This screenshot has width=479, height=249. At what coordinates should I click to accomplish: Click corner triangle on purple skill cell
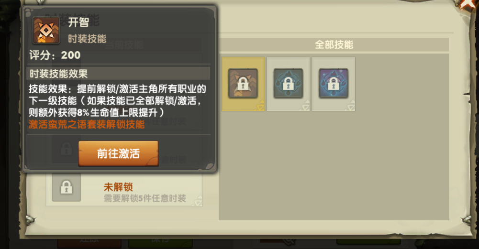point(350,106)
